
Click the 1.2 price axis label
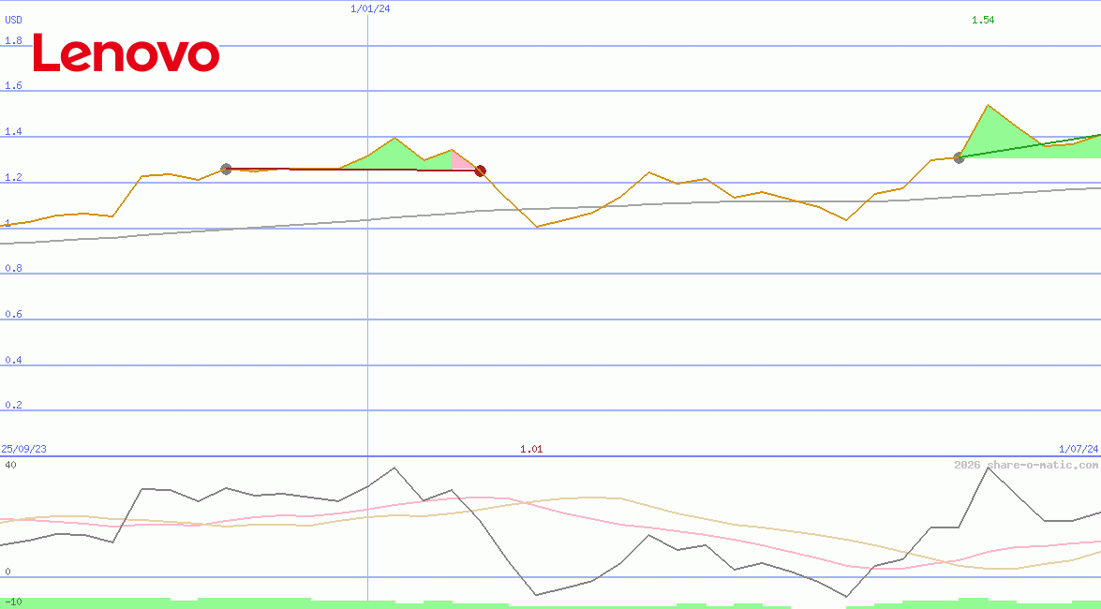13,178
